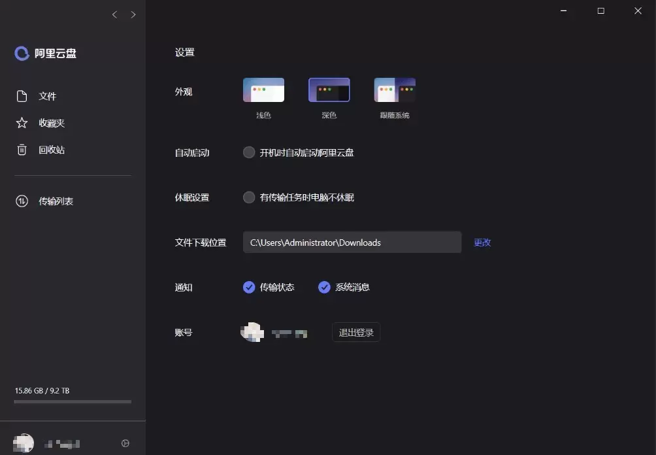Screen dimensions: 656x455
Task: Click 更改 to change download location
Action: point(482,243)
